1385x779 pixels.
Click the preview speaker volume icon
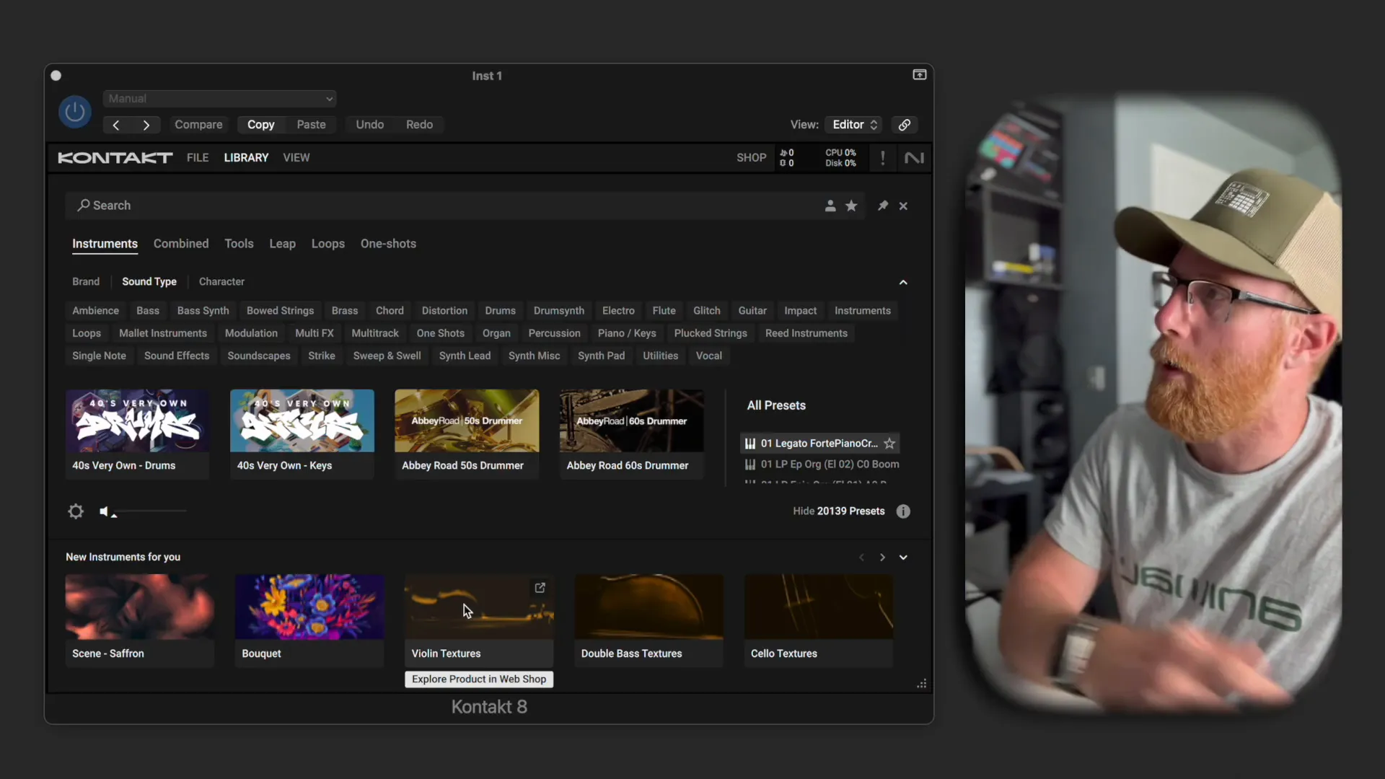tap(105, 511)
